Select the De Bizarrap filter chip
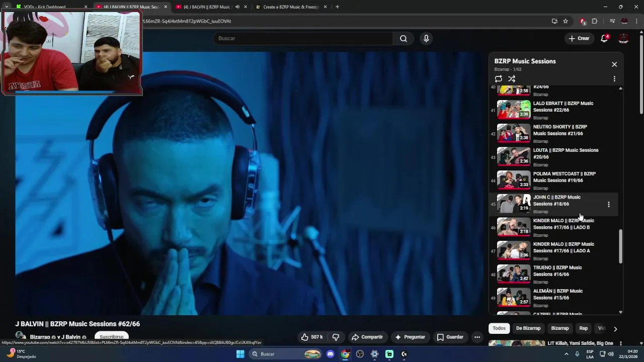The image size is (644, 362). pos(528,328)
